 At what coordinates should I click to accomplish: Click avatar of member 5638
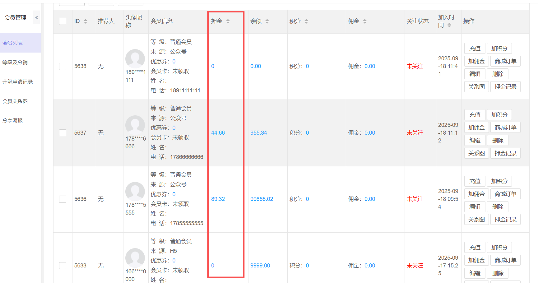click(x=135, y=59)
